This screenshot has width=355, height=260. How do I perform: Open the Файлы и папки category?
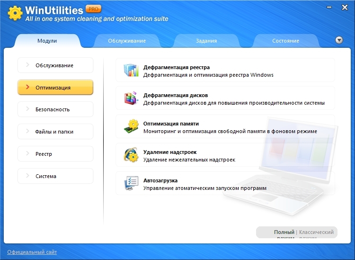[x=55, y=132]
